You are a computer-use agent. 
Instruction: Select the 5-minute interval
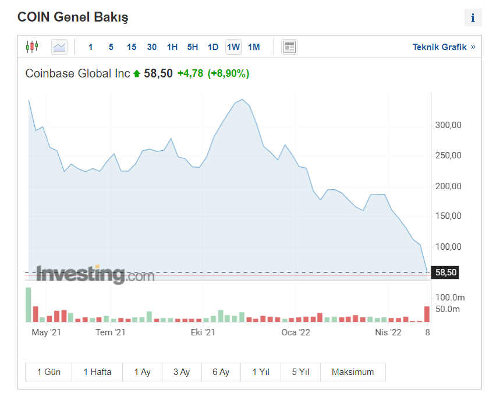(111, 47)
